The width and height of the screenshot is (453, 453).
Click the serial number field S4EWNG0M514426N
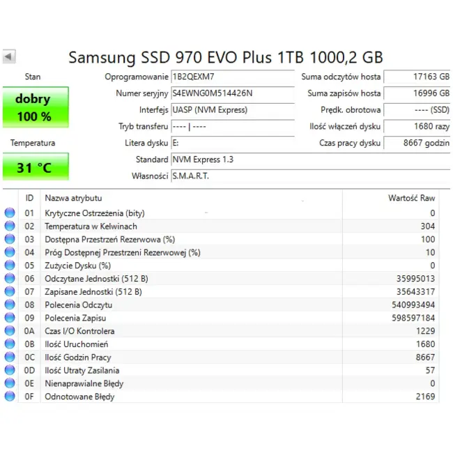pos(232,93)
